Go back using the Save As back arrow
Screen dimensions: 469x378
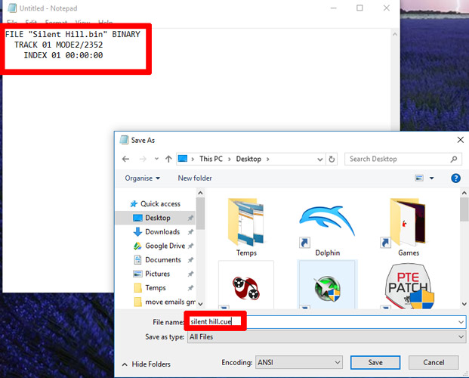(x=125, y=159)
